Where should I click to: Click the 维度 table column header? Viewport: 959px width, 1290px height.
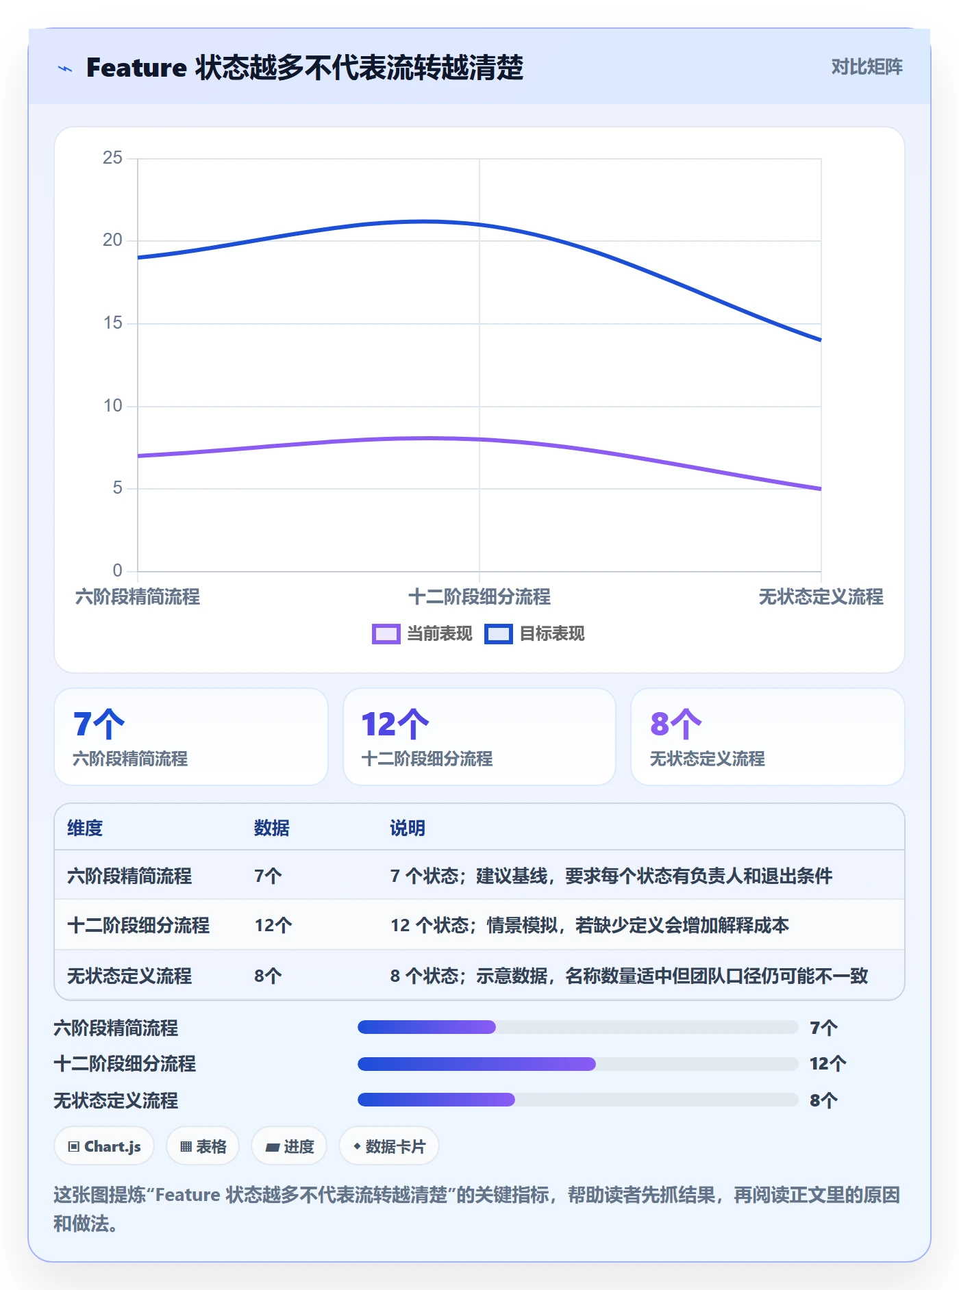(x=85, y=828)
